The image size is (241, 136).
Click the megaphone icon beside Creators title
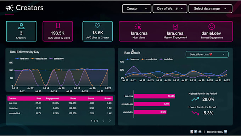(10, 8)
